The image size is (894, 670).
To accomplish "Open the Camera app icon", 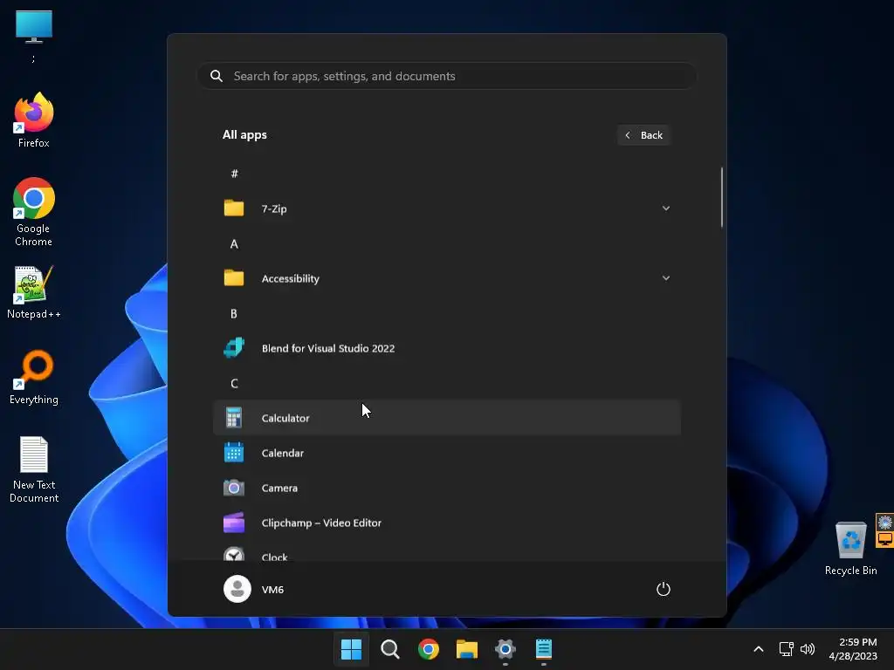I will coord(234,488).
